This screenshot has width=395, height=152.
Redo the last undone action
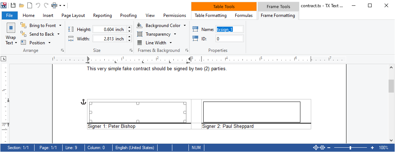tap(46, 5)
